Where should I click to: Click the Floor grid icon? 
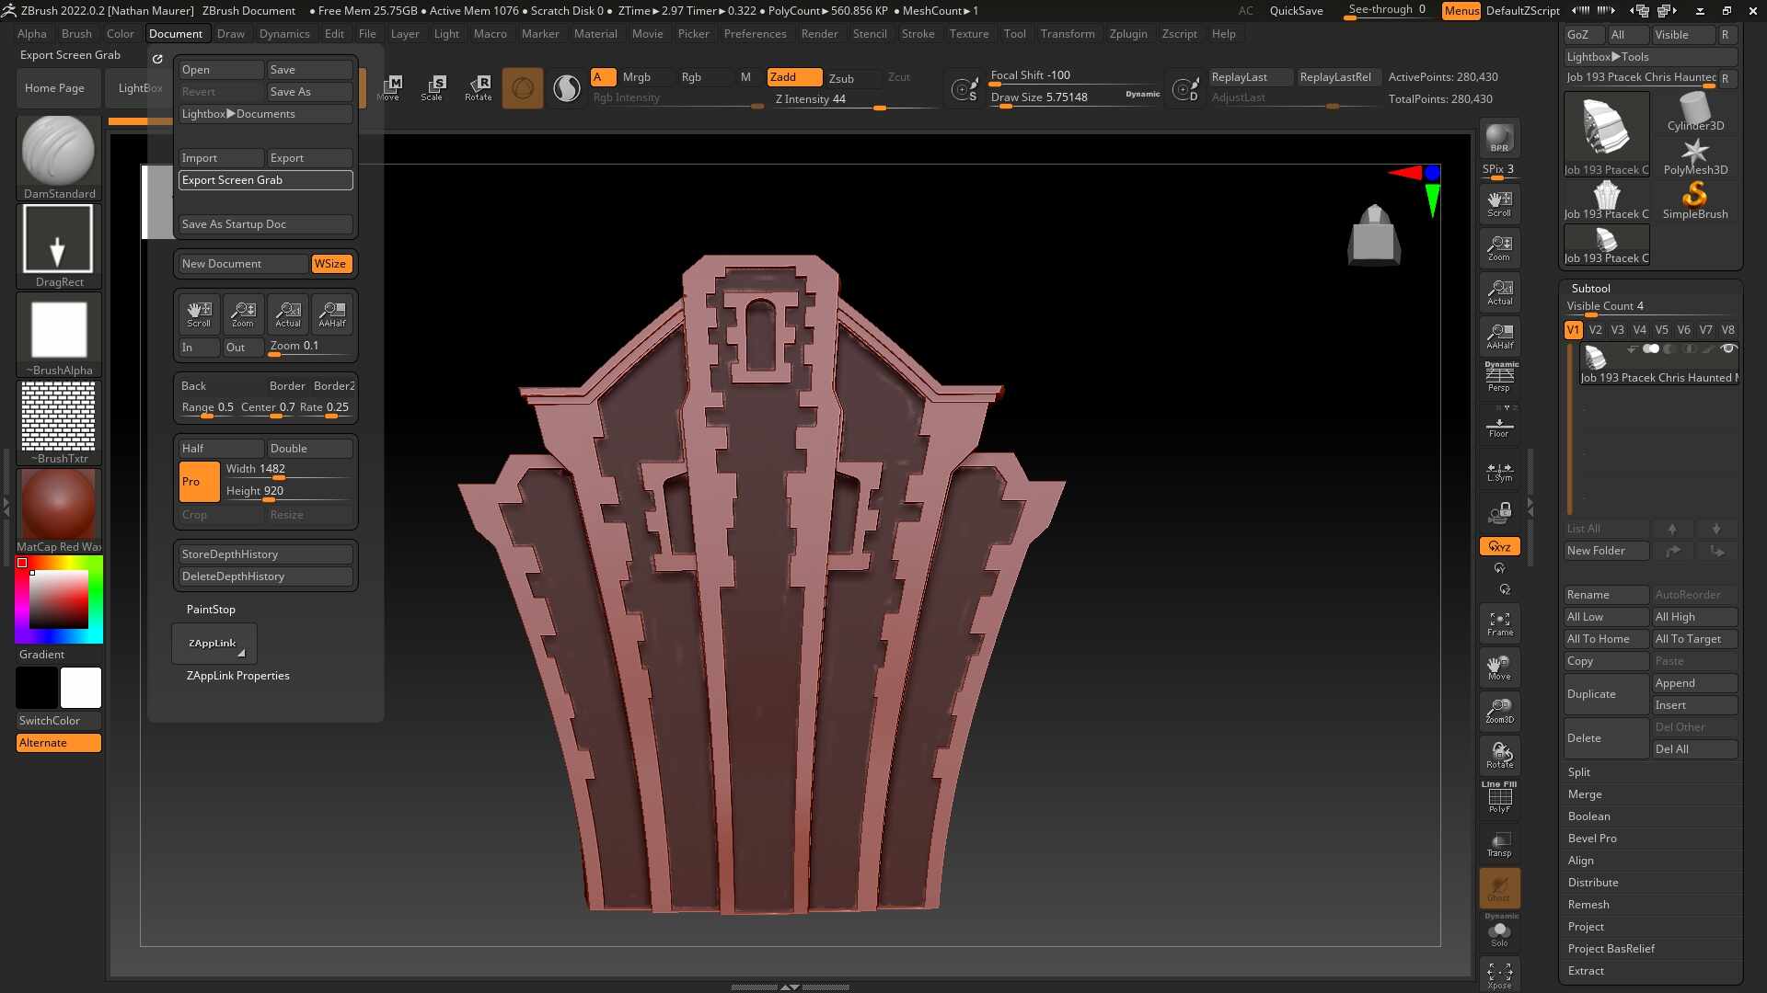pos(1499,428)
